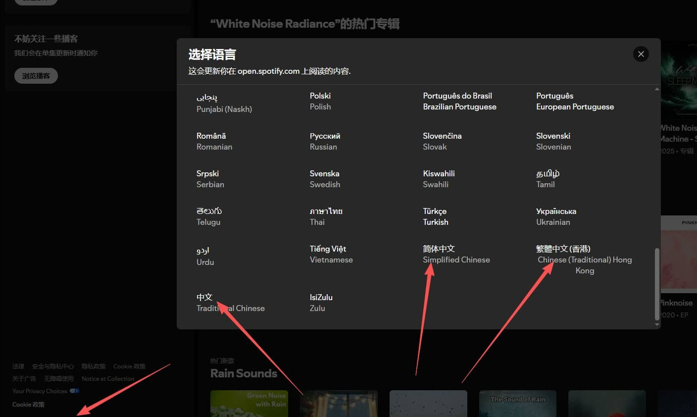This screenshot has width=697, height=417.
Task: Close the language selection dialog
Action: point(641,54)
